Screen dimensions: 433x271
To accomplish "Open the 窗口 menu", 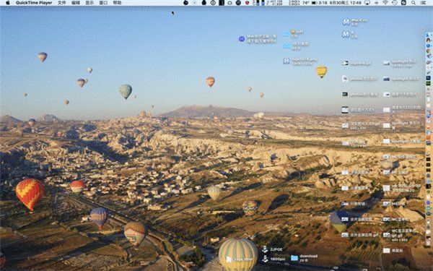I will pyautogui.click(x=103, y=3).
